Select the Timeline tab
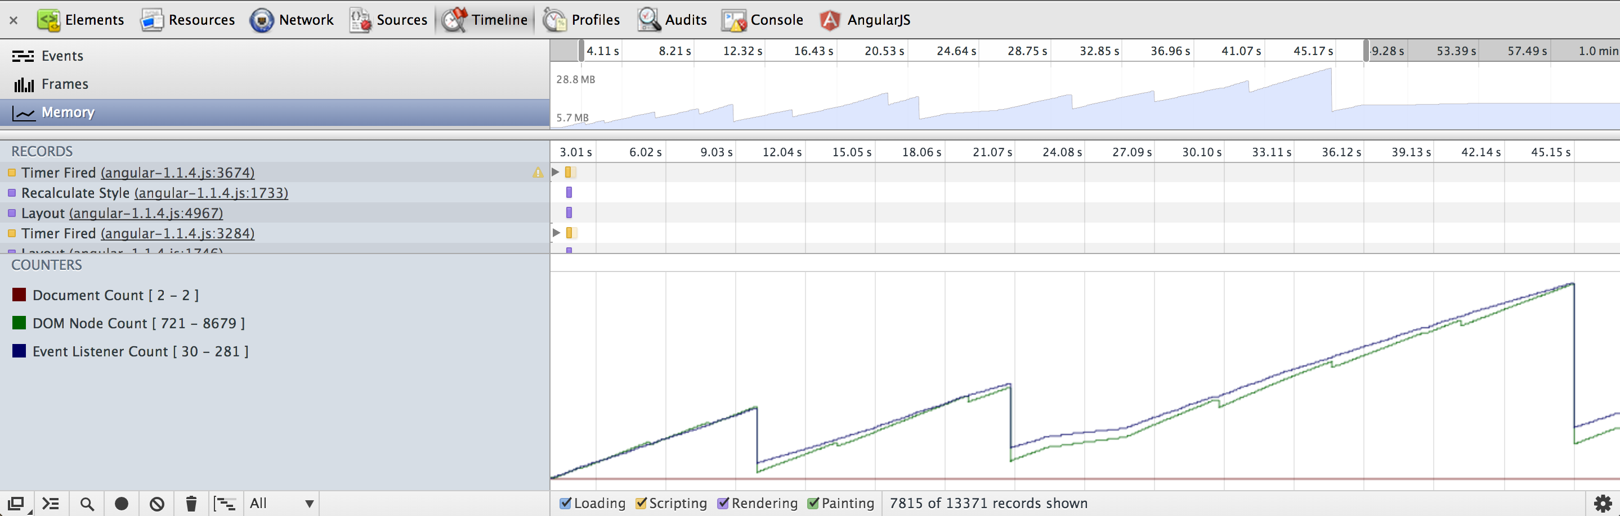Screen dimensions: 1620x516 pyautogui.click(x=484, y=20)
